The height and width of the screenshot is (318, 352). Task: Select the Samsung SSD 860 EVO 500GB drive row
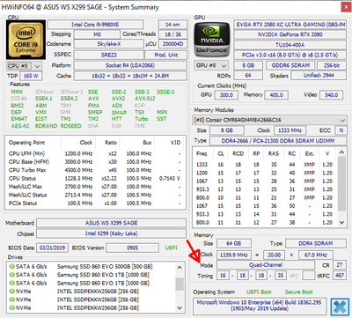pyautogui.click(x=92, y=267)
